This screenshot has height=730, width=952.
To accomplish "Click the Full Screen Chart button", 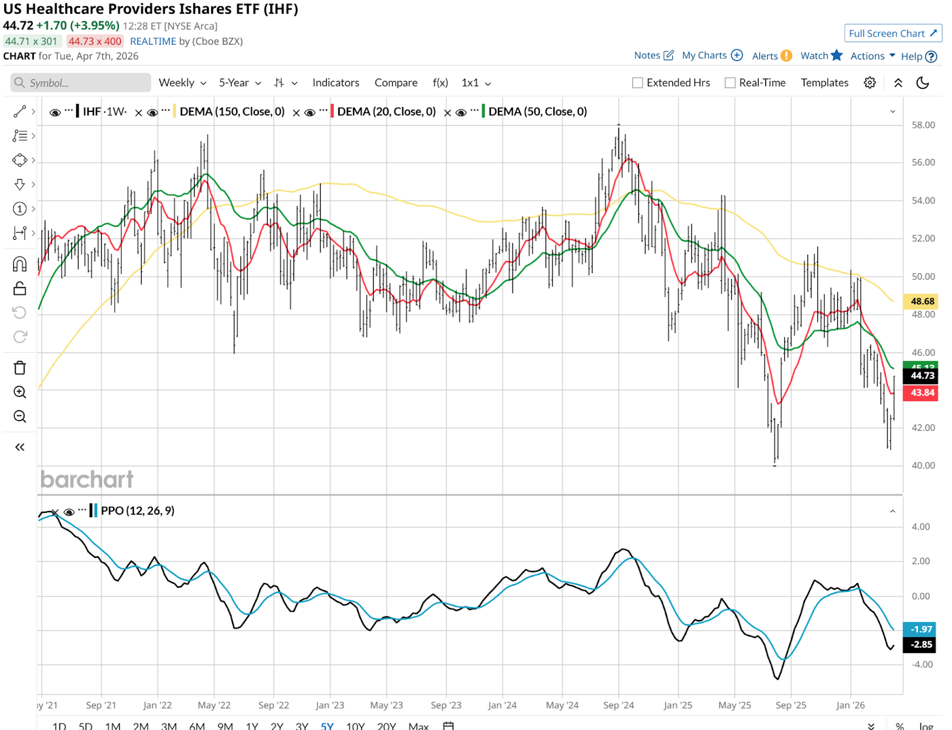I will point(892,33).
